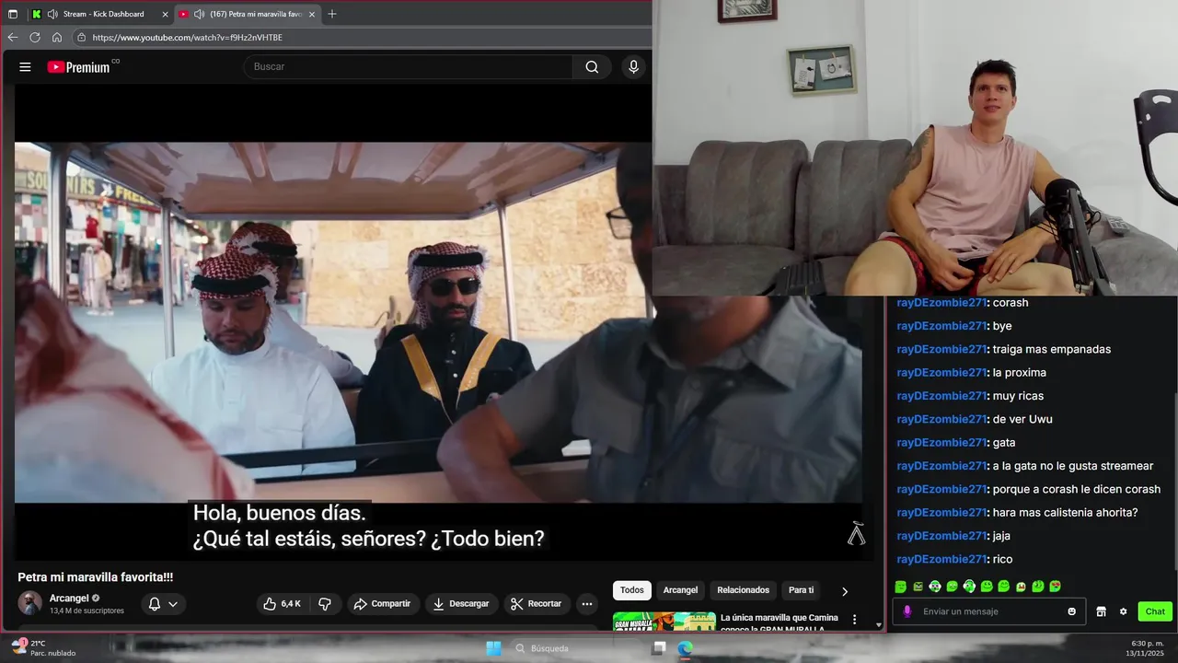Screen dimensions: 1178x663
Task: Dislike the video with thumbs down
Action: [325, 604]
